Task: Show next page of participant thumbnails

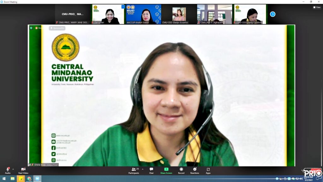Action: point(273,14)
